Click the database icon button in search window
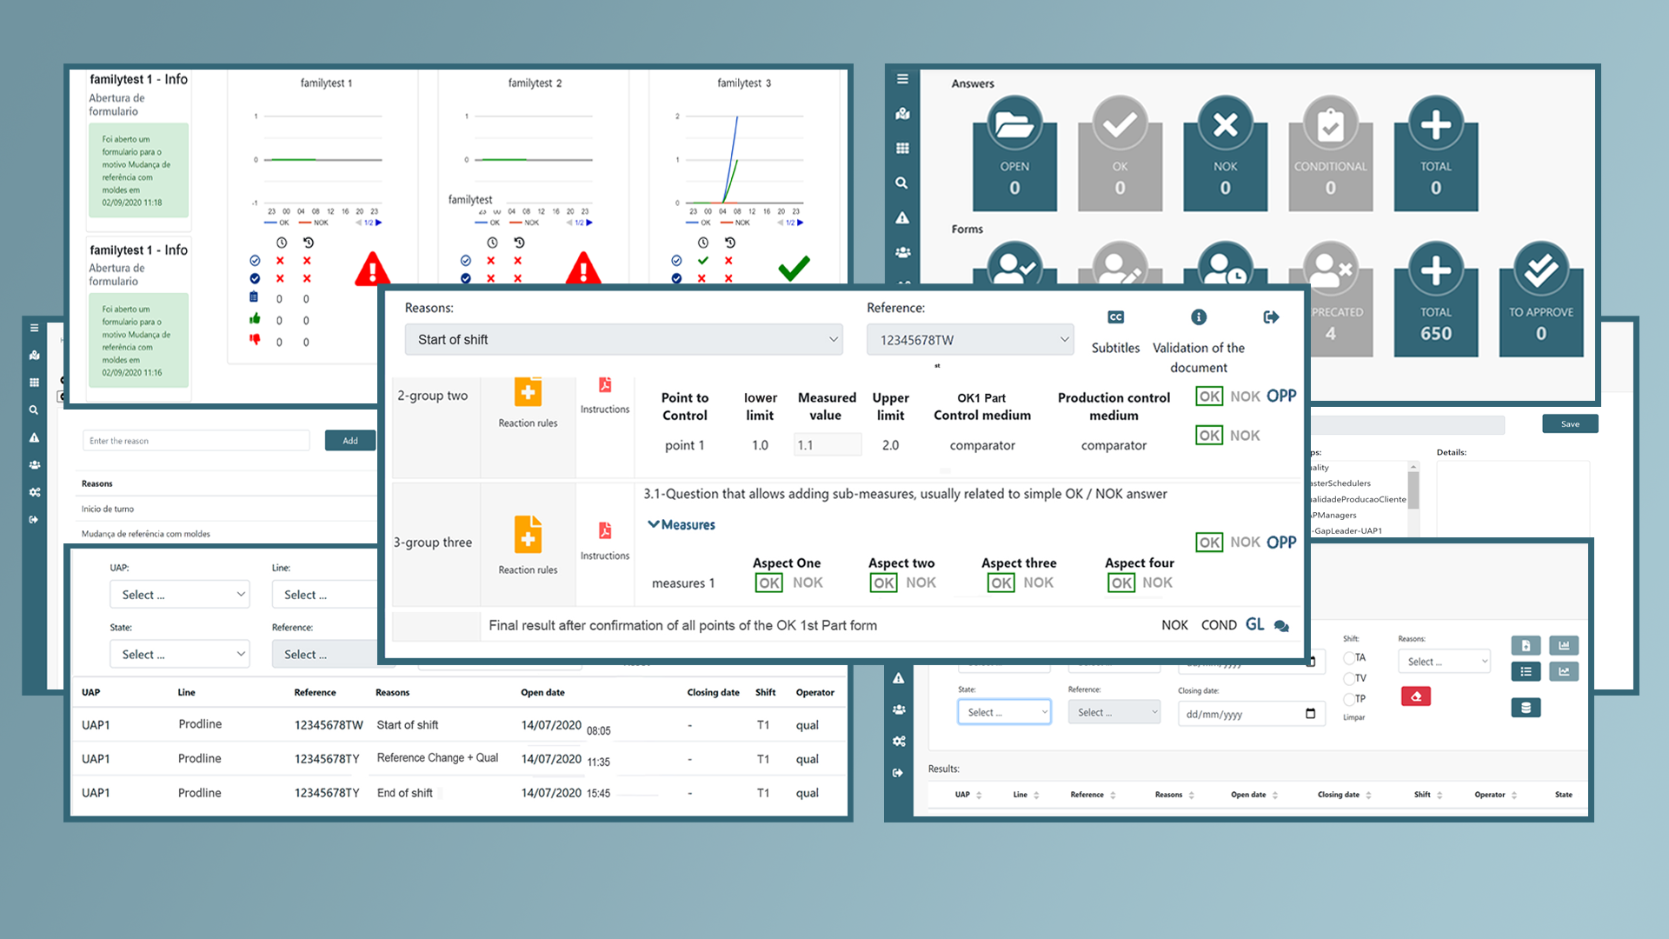Viewport: 1669px width, 939px height. coord(1526,708)
